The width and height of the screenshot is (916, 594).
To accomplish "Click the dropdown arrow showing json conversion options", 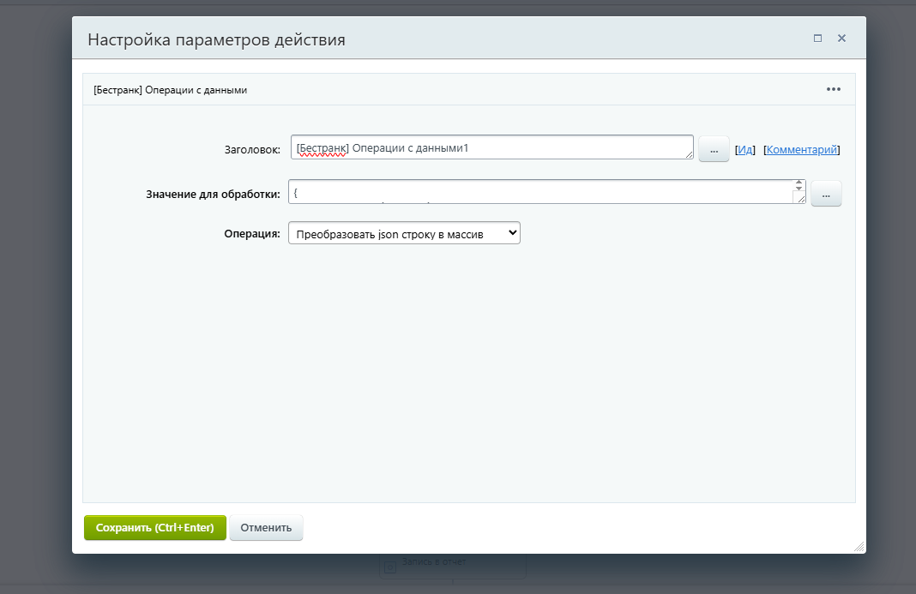I will [510, 232].
